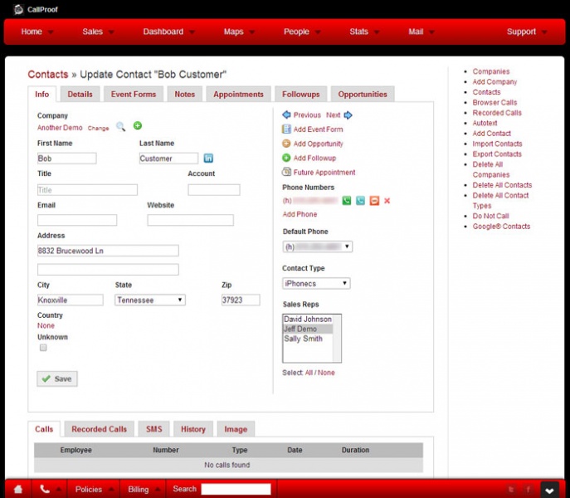The image size is (570, 498).
Task: Click green add company plus icon
Action: coord(138,125)
